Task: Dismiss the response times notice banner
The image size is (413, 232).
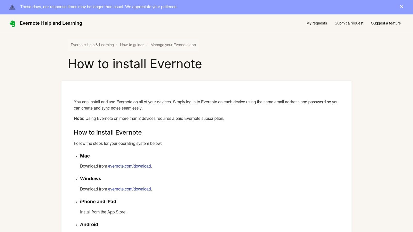Action: [401, 7]
